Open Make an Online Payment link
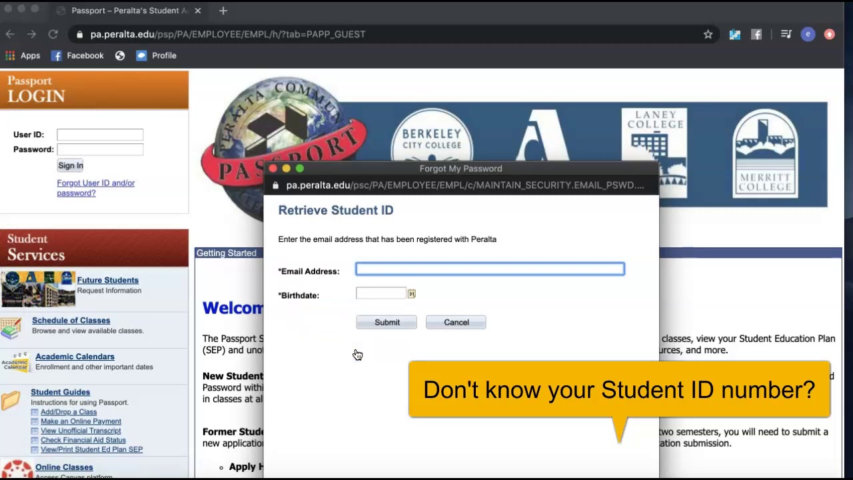 coord(81,421)
